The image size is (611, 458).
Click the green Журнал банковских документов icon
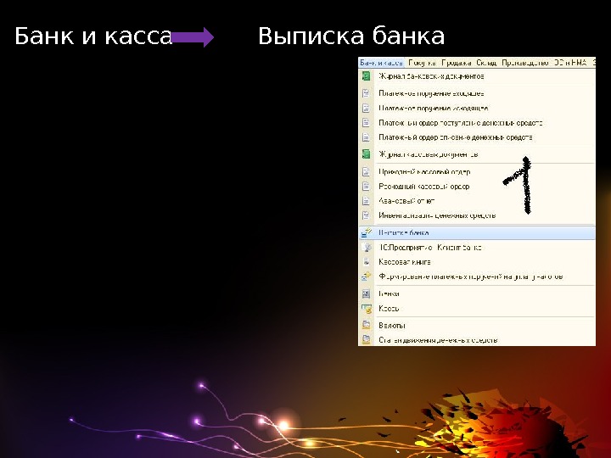(366, 76)
